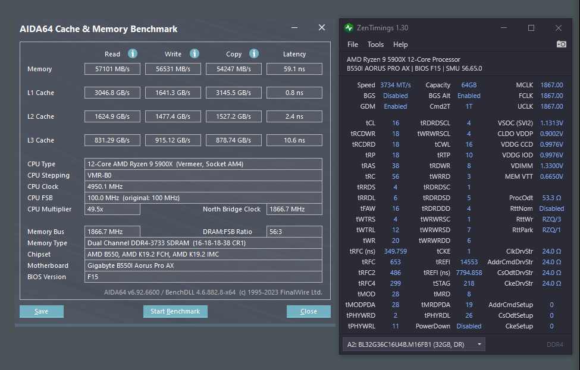Minimize the AIDA64 benchmark window
The width and height of the screenshot is (580, 370).
click(294, 28)
